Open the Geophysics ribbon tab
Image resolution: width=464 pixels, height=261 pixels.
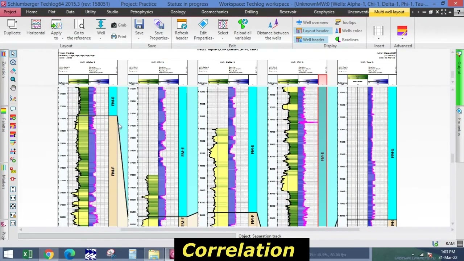[324, 12]
